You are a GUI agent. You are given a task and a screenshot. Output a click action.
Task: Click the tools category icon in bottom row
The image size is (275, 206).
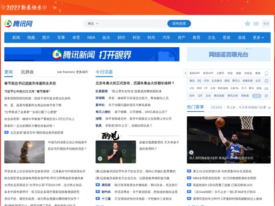click(266, 96)
